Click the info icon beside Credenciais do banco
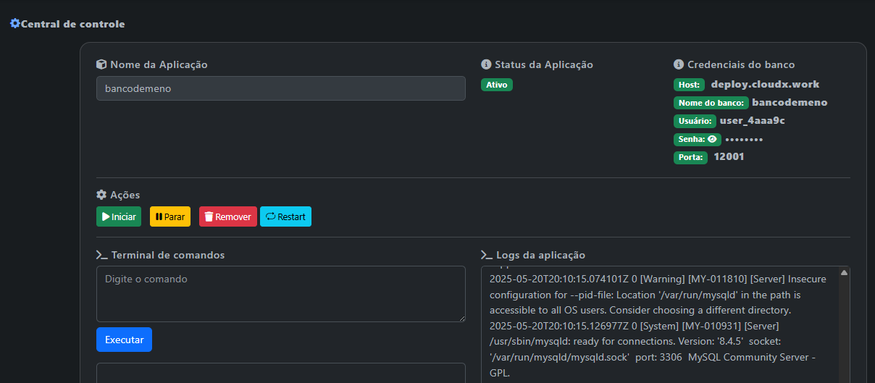Screen dimensions: 875x383 [679, 64]
